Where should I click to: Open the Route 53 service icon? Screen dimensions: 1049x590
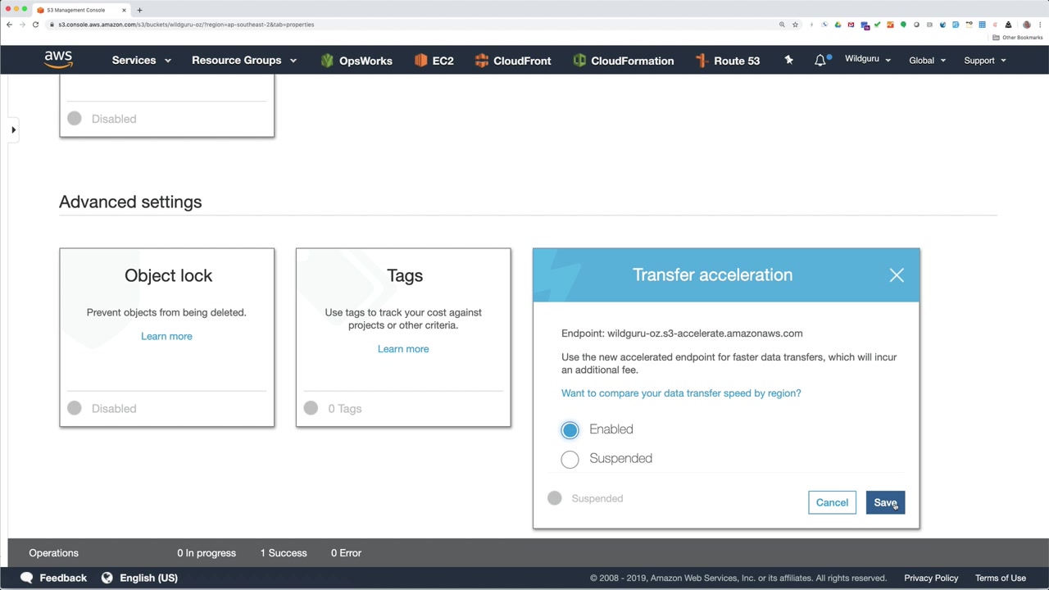click(x=702, y=61)
